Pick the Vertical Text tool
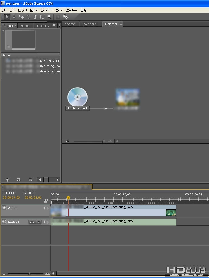Viewport: 209px width, 278px height. (x=42, y=17)
